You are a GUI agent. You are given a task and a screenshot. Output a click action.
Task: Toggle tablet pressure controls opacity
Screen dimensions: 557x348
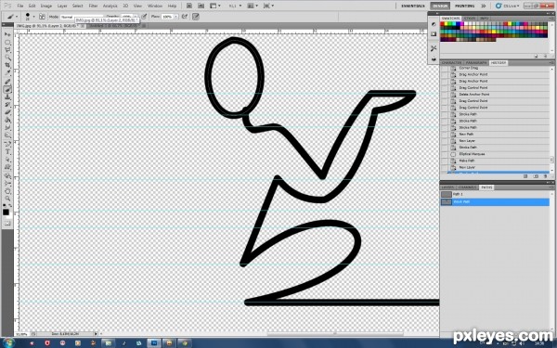[x=144, y=17]
